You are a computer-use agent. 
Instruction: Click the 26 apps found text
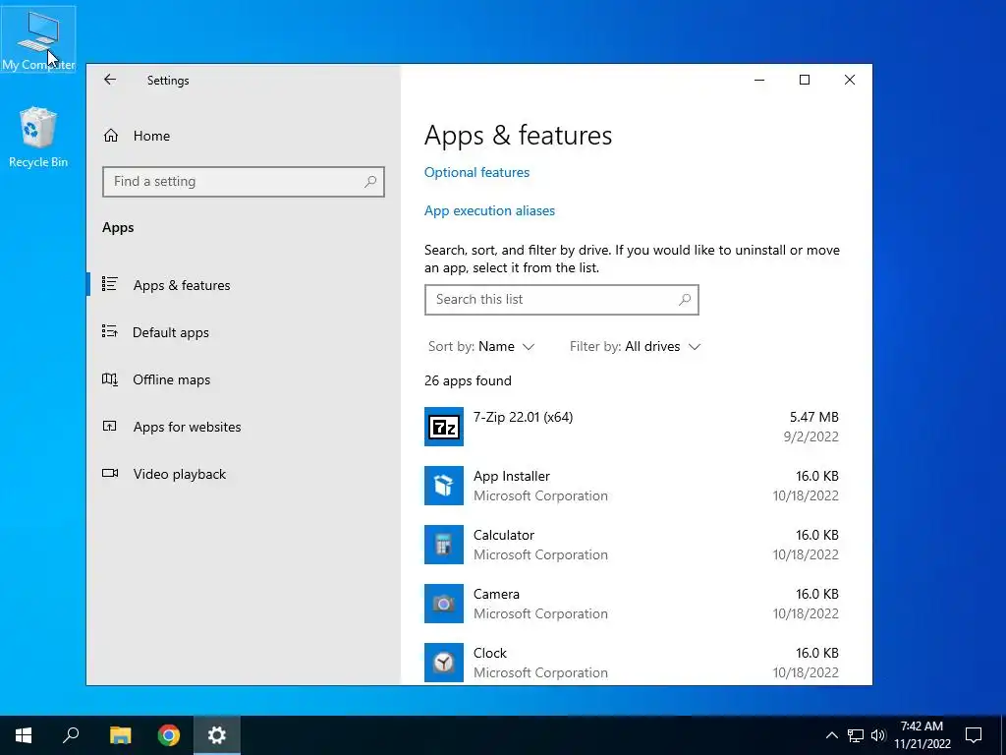468,380
